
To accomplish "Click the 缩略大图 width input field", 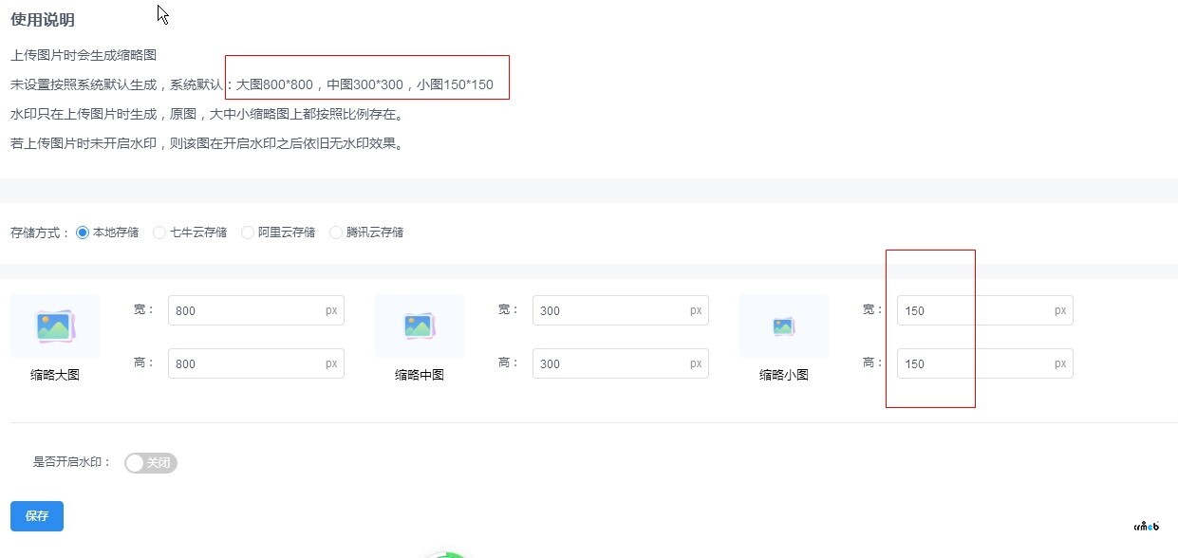I will point(256,310).
